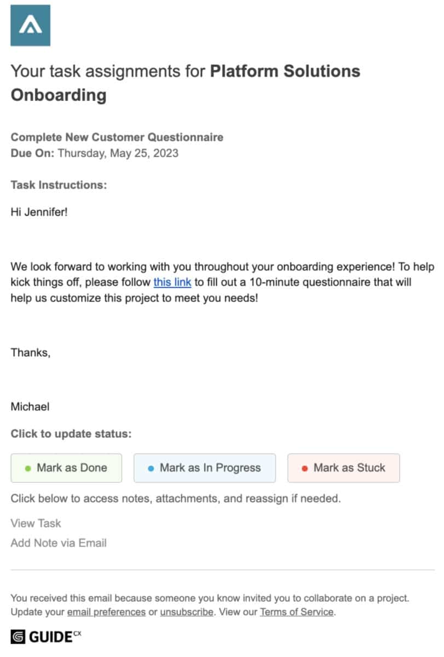View the Terms of Service
444x657 pixels.
coord(297,612)
